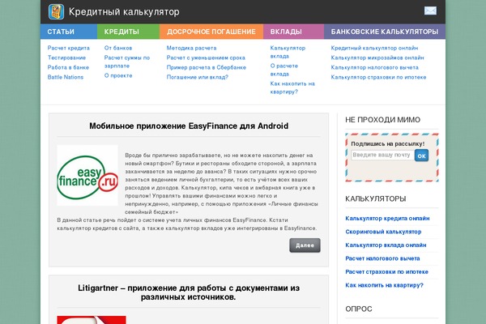Open the Тестирование link

coord(66,58)
